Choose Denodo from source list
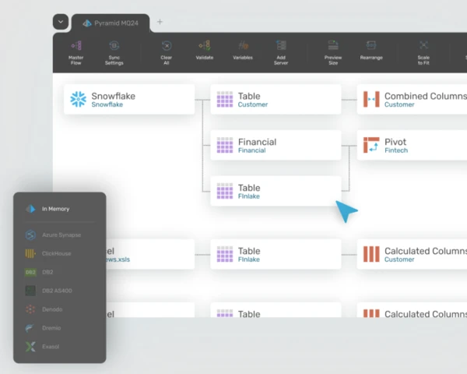 click(60, 309)
